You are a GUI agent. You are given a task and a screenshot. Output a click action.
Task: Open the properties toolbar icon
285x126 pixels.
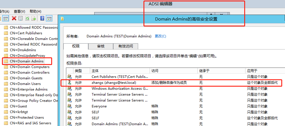[21, 18]
